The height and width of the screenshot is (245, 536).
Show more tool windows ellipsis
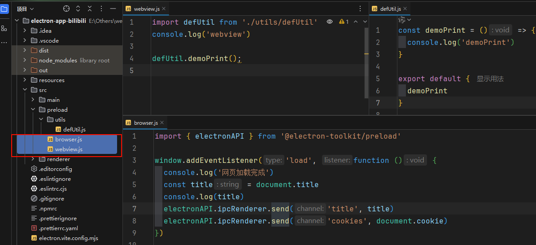(x=4, y=43)
